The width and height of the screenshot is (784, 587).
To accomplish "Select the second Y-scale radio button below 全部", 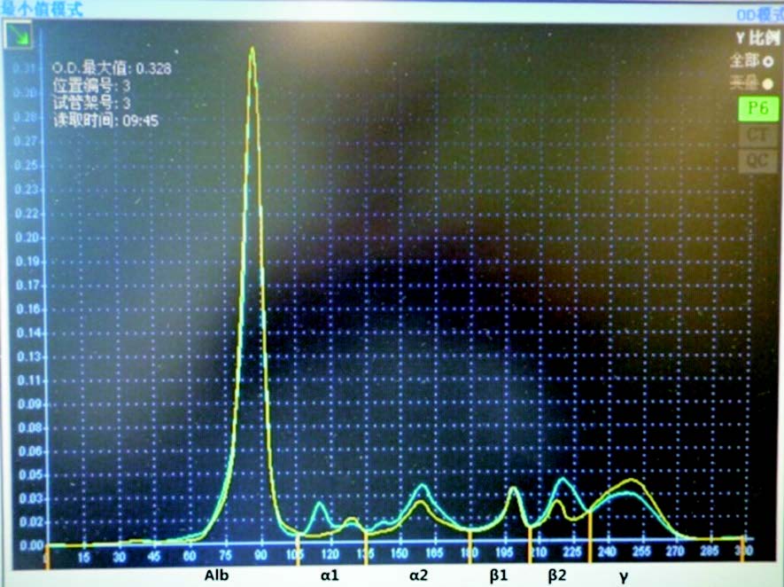I will pyautogui.click(x=767, y=84).
